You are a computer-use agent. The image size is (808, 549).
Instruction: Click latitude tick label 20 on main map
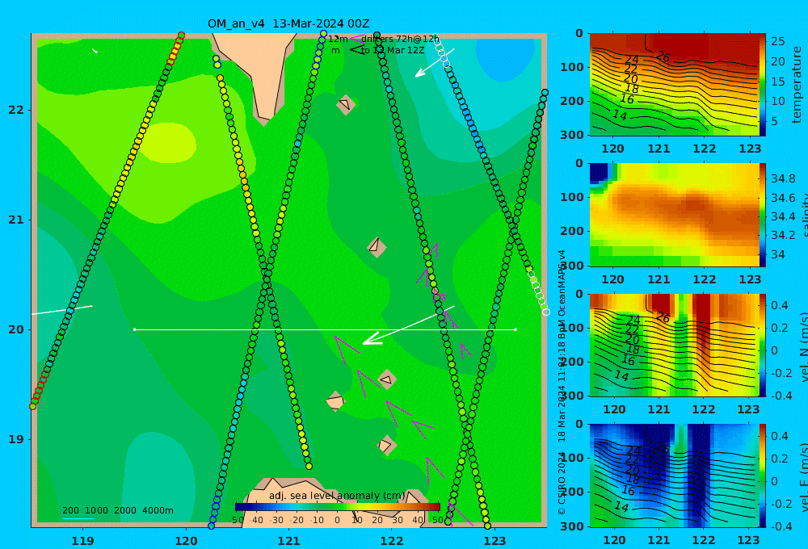16,329
